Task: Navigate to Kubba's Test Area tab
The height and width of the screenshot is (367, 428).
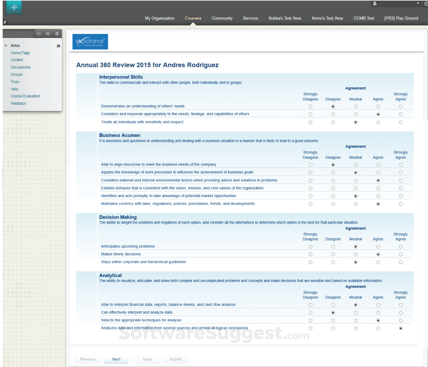Action: tap(285, 18)
